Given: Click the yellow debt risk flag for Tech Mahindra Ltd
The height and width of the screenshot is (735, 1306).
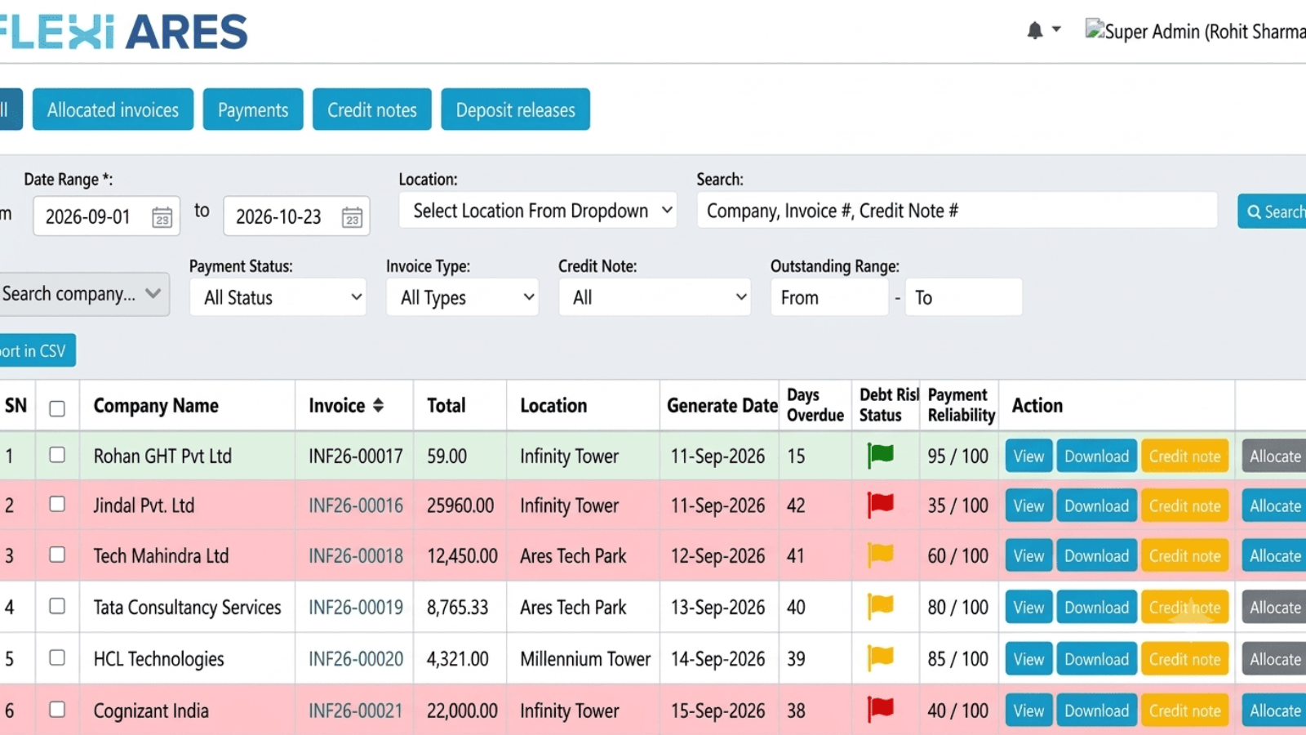Looking at the screenshot, I should click(x=880, y=555).
